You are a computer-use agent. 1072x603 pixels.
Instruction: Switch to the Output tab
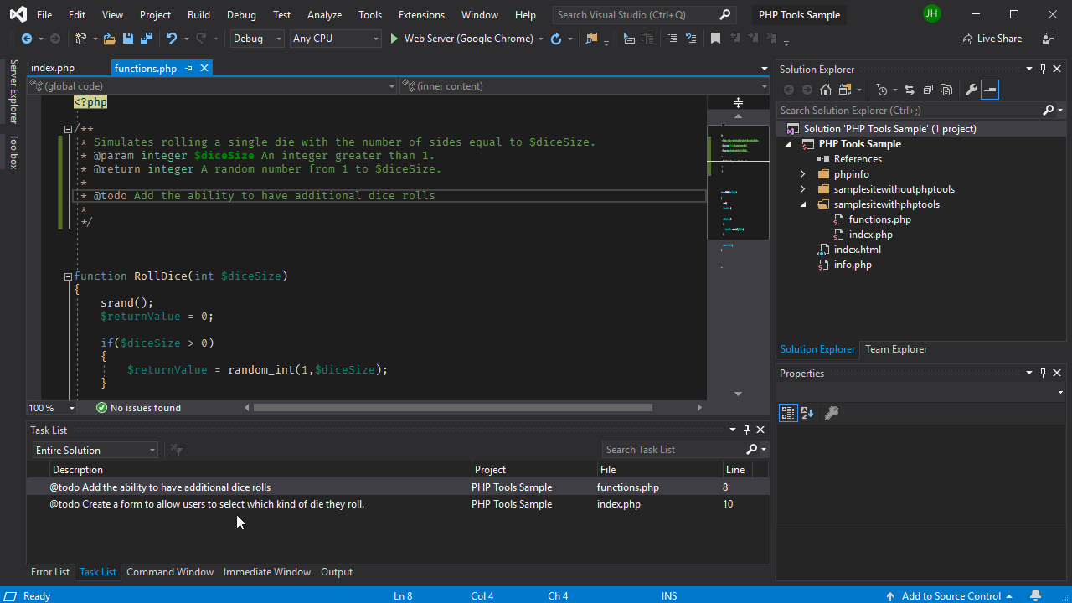(x=337, y=572)
